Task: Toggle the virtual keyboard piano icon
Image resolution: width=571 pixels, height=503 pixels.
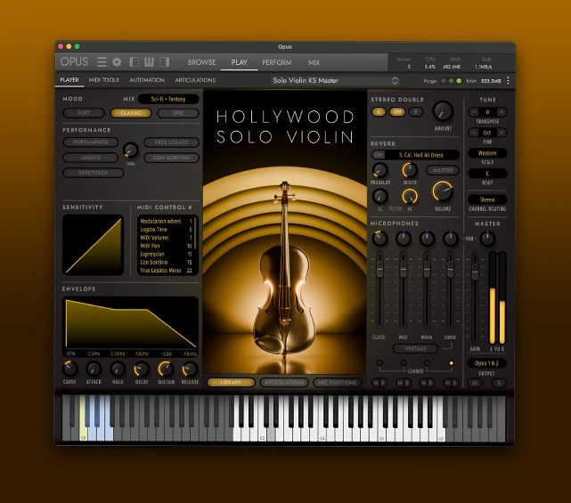Action: pyautogui.click(x=149, y=62)
